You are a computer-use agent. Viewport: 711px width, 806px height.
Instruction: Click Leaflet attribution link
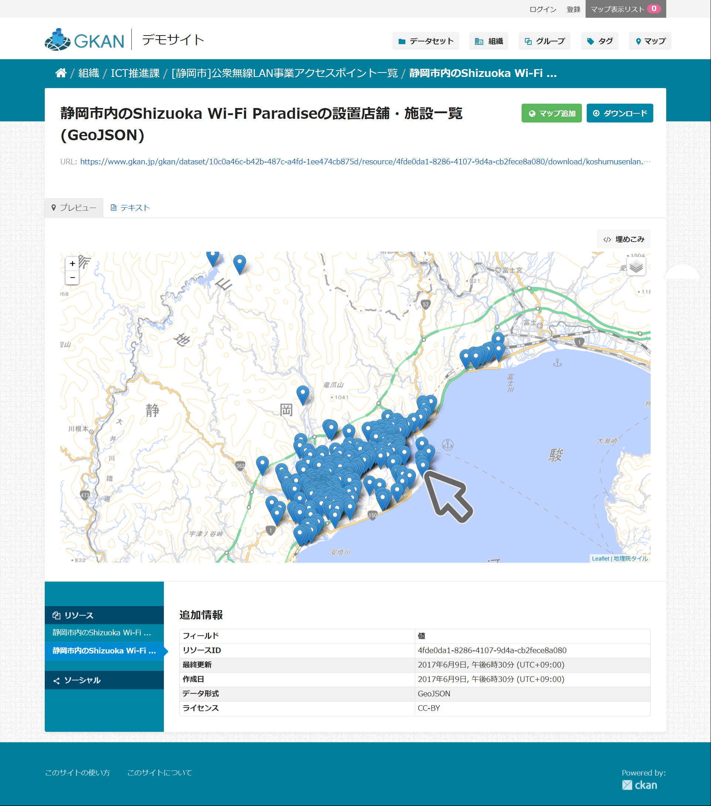pos(600,558)
